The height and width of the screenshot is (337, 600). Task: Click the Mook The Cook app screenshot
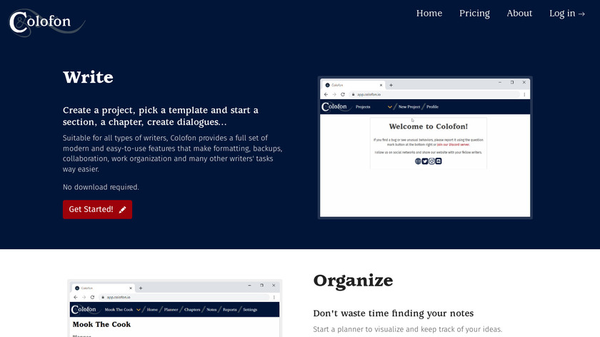tap(175, 308)
